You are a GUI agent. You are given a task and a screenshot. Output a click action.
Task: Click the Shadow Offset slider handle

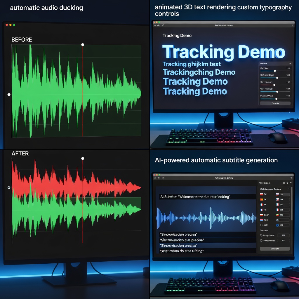(276, 99)
